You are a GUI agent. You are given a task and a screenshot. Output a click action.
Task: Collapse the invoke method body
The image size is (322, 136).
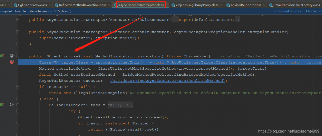[x=18, y=56]
